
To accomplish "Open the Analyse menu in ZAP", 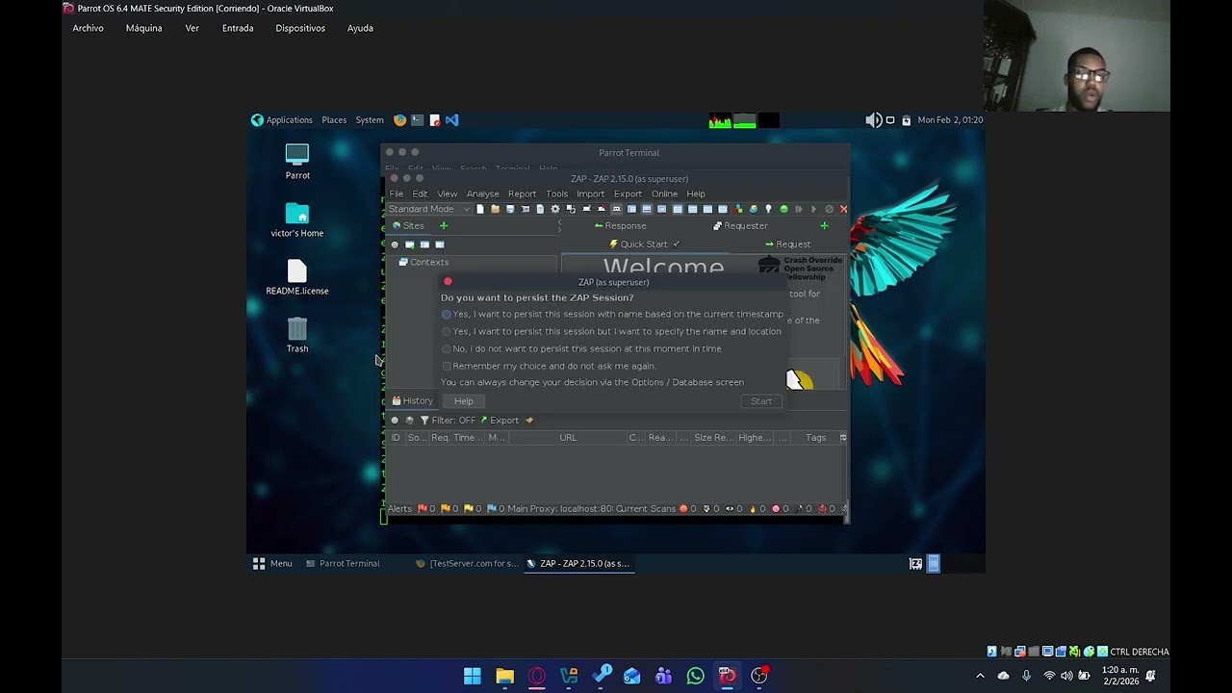I will pos(483,193).
